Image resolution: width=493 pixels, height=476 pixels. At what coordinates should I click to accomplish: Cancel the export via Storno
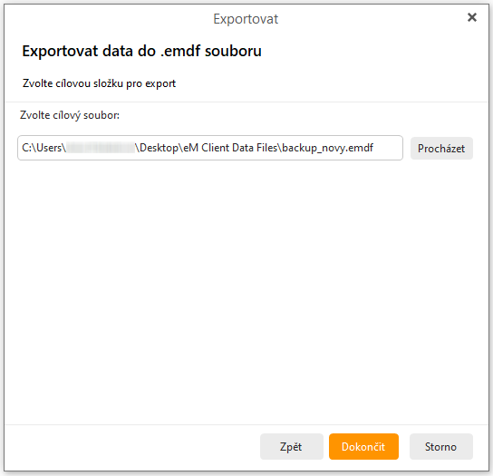coord(441,446)
